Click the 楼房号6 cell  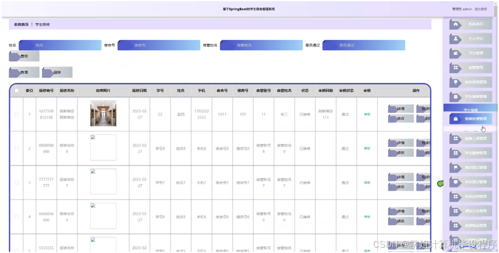[x=243, y=217]
